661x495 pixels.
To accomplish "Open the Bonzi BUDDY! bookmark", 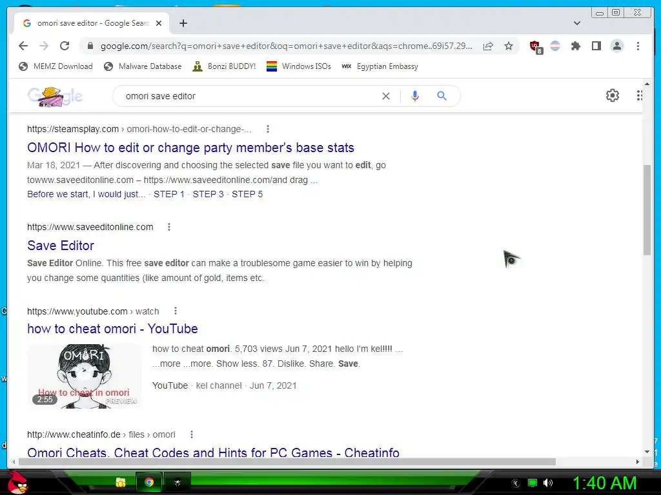I will pyautogui.click(x=224, y=66).
